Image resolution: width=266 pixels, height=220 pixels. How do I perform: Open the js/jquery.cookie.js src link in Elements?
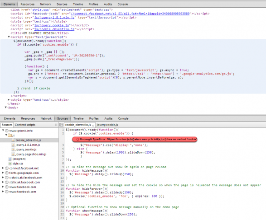coord(52,25)
